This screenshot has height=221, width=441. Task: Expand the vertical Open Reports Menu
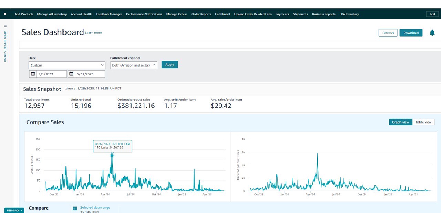5,46
